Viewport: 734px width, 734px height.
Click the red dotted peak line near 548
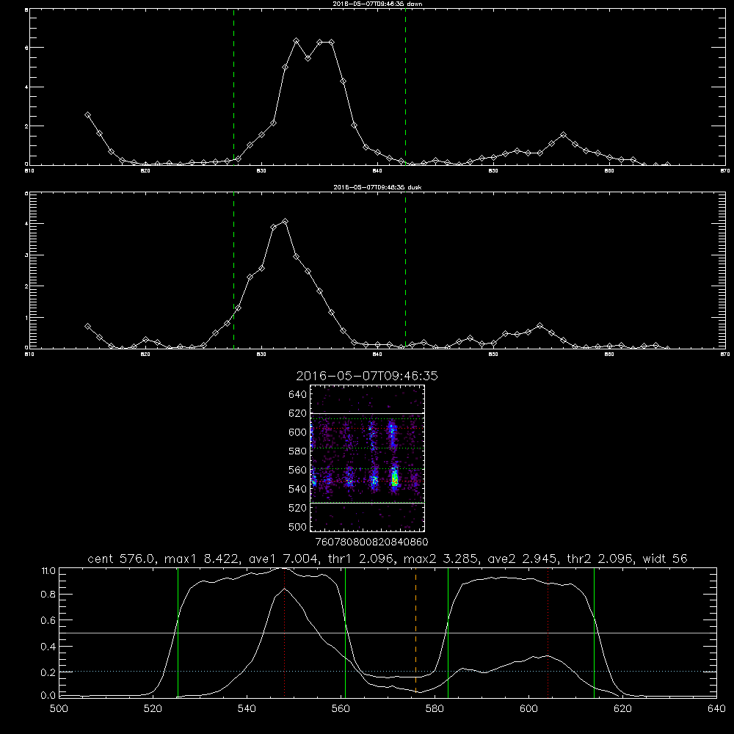coord(284,632)
